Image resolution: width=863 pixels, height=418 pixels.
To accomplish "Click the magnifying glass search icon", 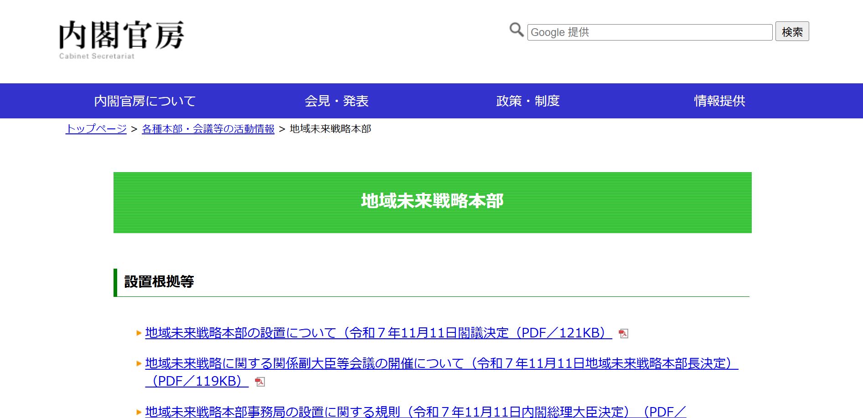I will [x=516, y=30].
